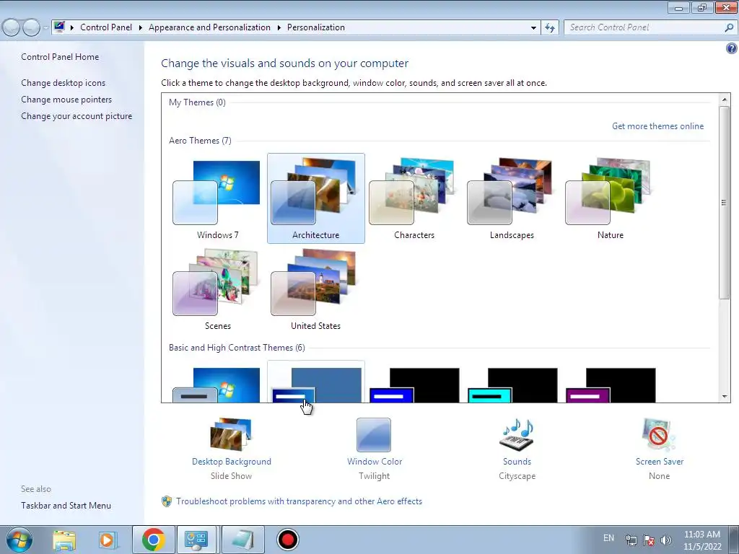This screenshot has height=554, width=739.
Task: Click the Sounds link text
Action: tap(517, 462)
